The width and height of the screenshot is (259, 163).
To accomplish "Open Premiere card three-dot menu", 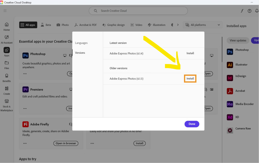I will 25,108.
